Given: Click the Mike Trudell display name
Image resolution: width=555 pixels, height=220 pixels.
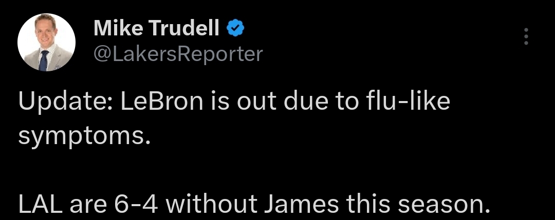Looking at the screenshot, I should click(x=157, y=29).
